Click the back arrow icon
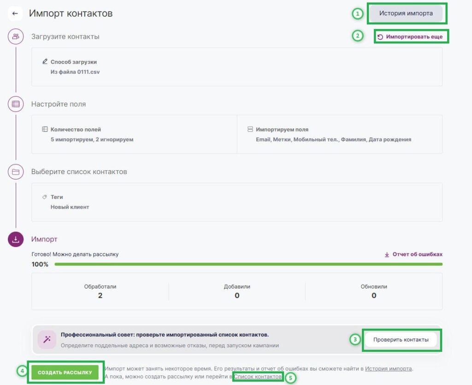This screenshot has width=472, height=385. click(15, 13)
